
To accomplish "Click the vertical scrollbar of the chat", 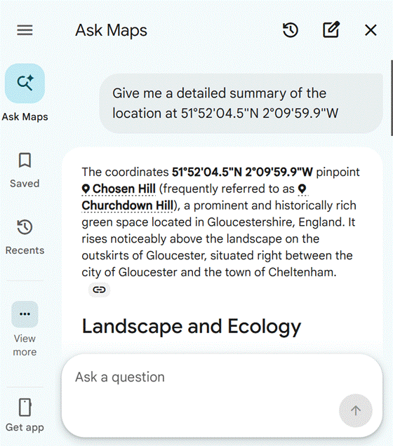I will click(392, 96).
